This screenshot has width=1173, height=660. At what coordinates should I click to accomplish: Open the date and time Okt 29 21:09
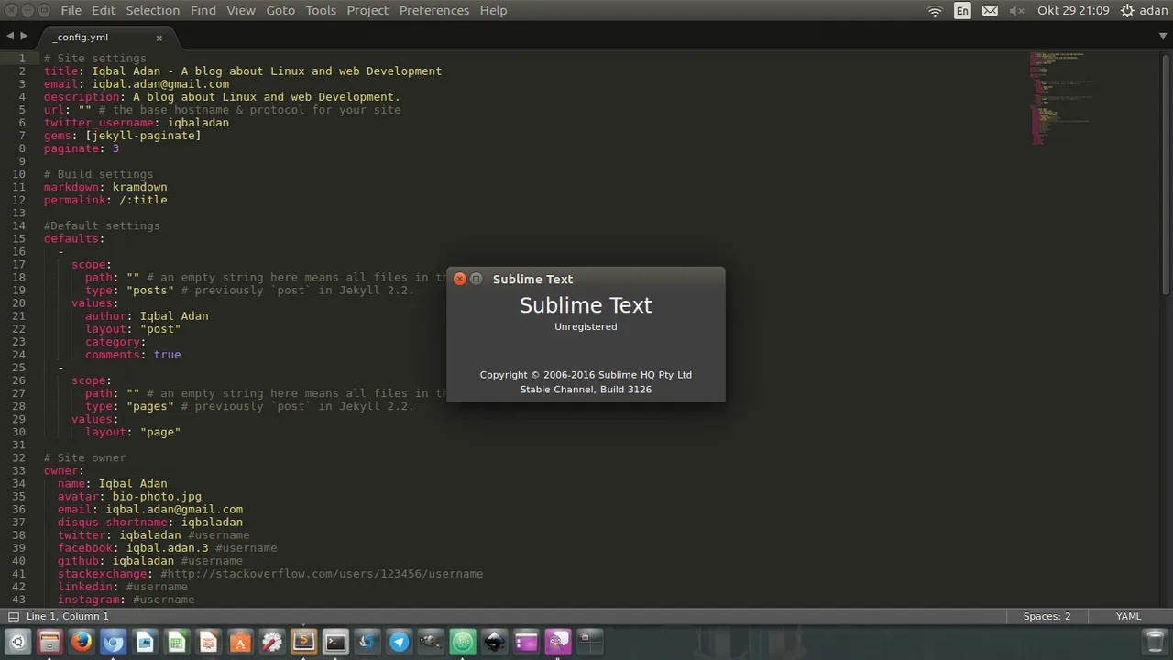tap(1073, 11)
